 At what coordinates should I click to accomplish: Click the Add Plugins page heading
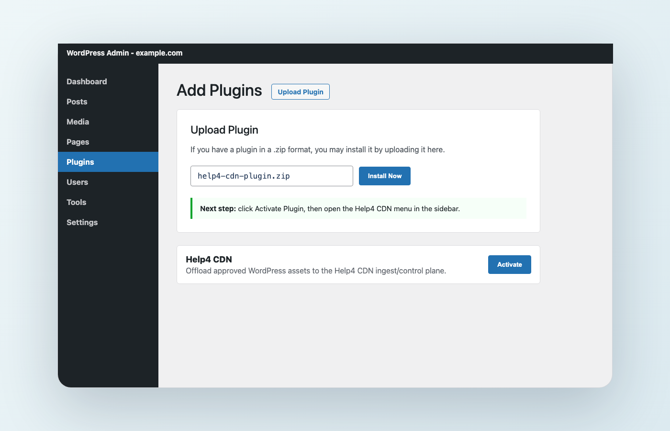click(219, 91)
